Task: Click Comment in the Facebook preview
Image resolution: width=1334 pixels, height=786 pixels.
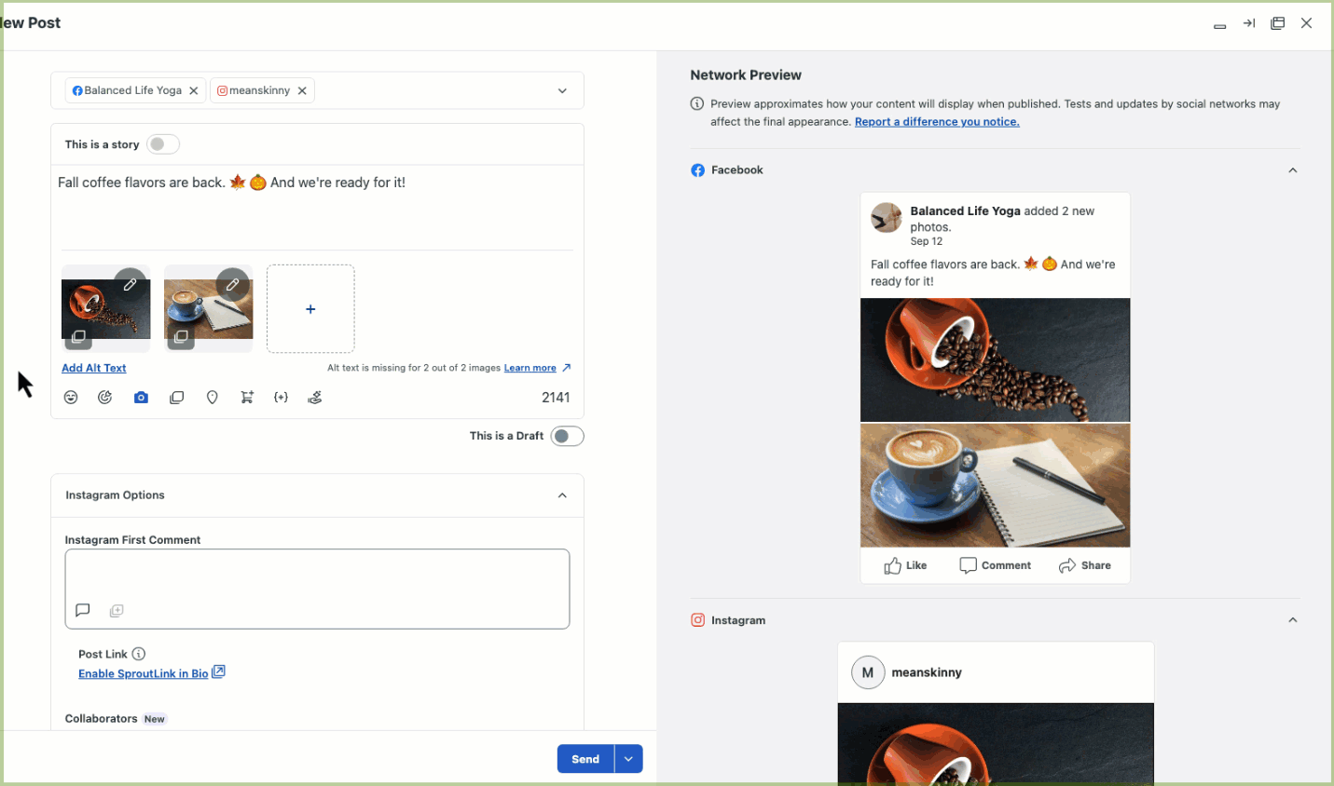Action: (995, 565)
